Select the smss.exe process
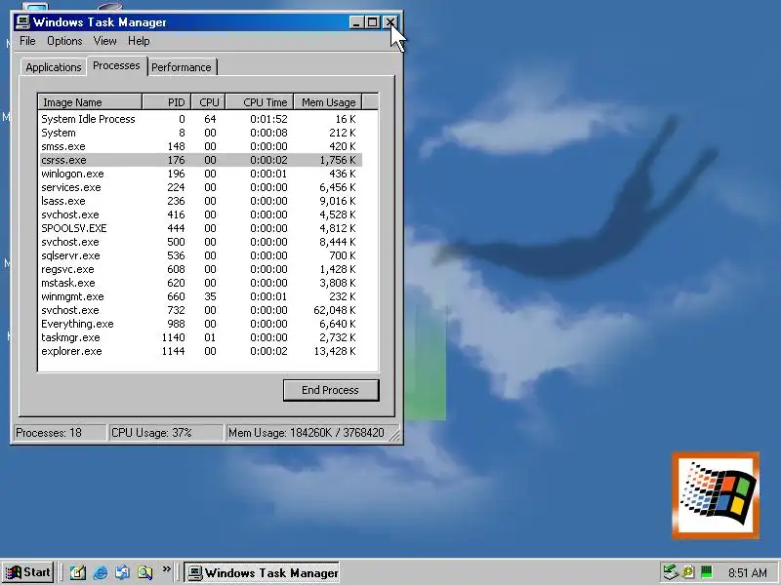781x585 pixels. [201, 146]
